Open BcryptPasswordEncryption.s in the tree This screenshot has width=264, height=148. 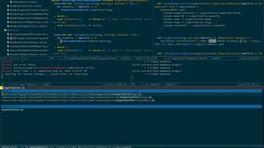click(x=29, y=34)
